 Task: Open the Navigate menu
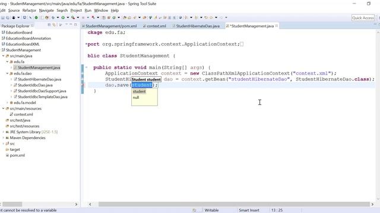tap(46, 11)
